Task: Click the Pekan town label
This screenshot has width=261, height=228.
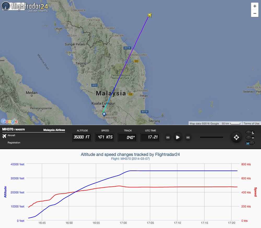Action: click(144, 96)
